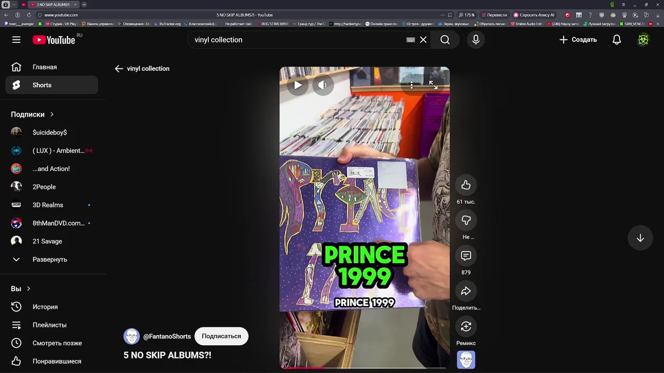Share the Short via Поделиться

coord(466,291)
